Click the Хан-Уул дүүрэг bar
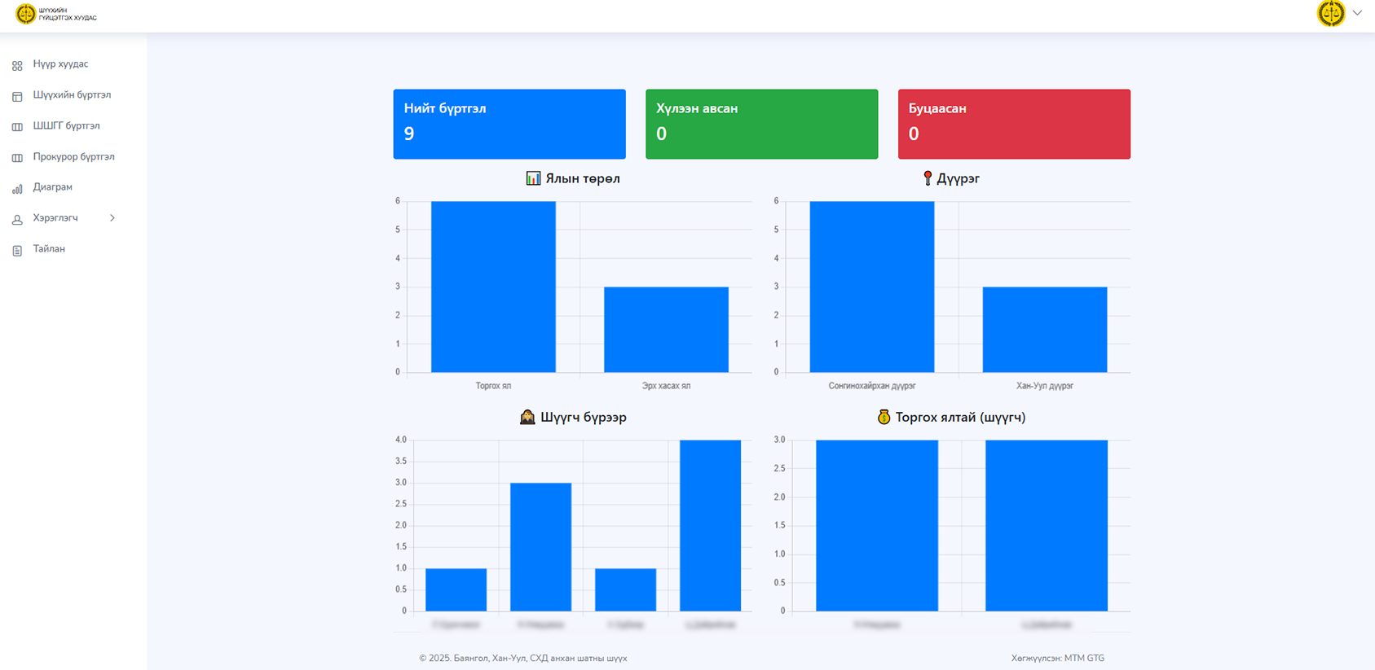This screenshot has height=670, width=1375. (x=1044, y=330)
